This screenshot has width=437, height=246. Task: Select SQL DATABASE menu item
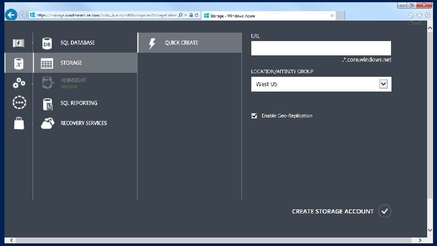[85, 42]
